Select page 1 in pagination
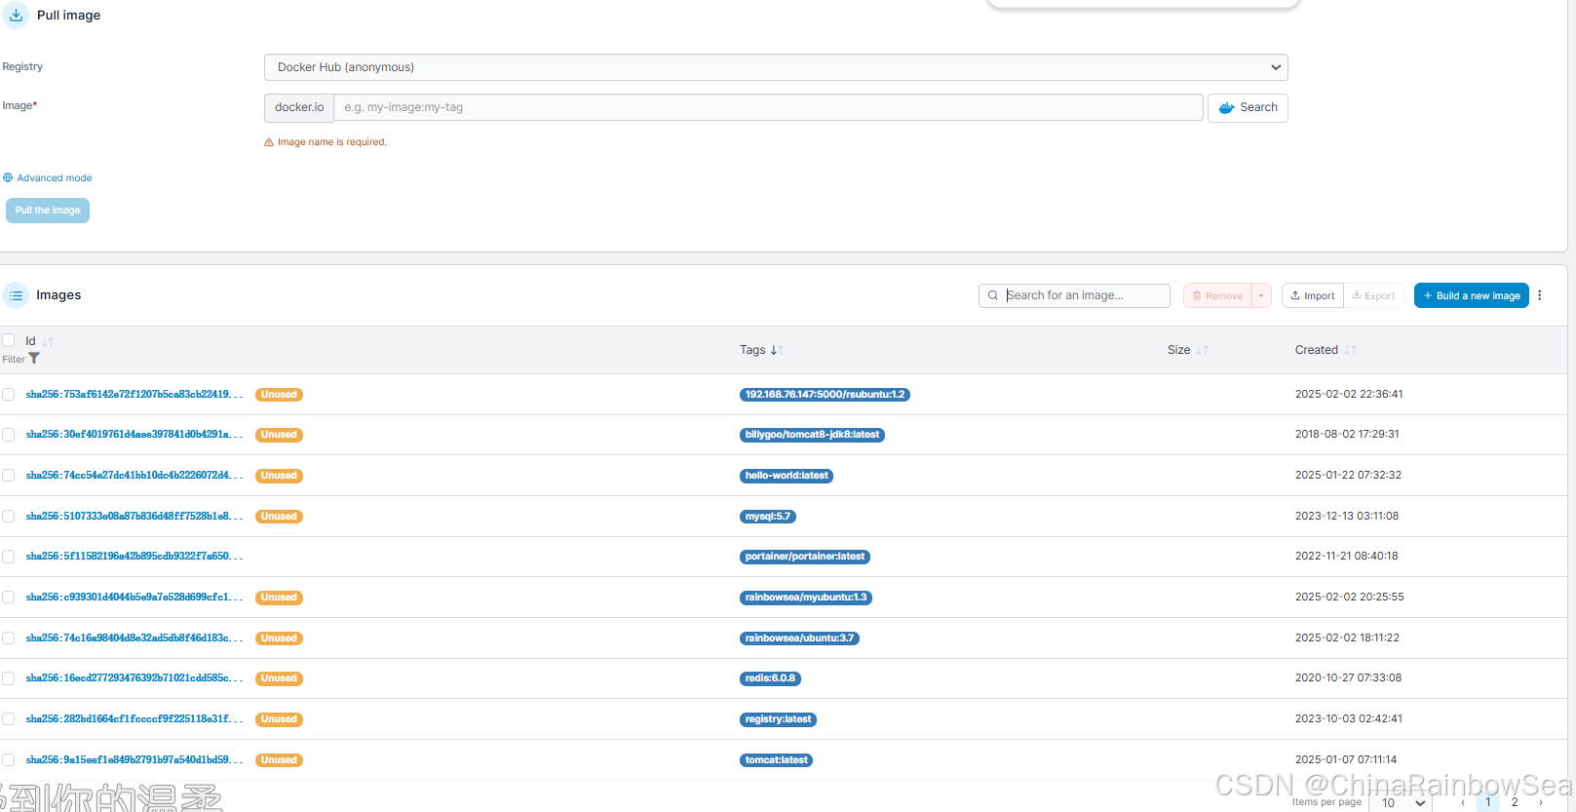The width and height of the screenshot is (1576, 812). 1488,802
